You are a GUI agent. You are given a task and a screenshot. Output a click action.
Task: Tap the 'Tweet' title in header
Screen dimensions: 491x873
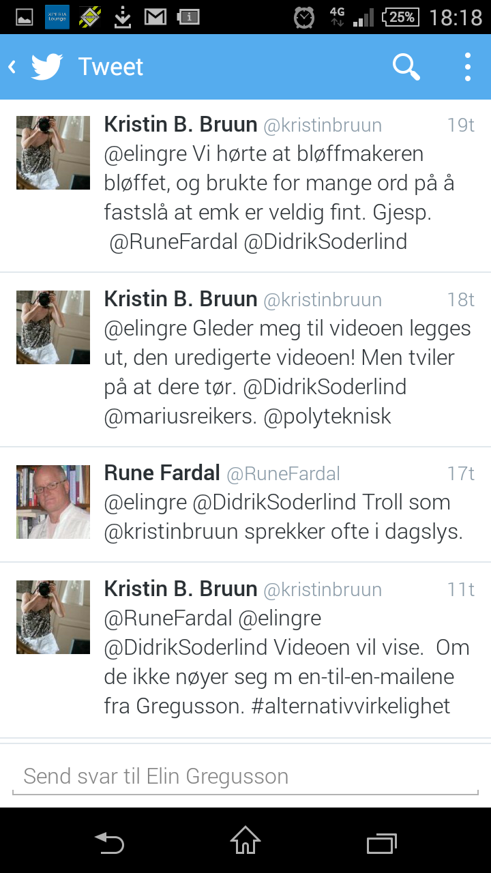pos(110,67)
